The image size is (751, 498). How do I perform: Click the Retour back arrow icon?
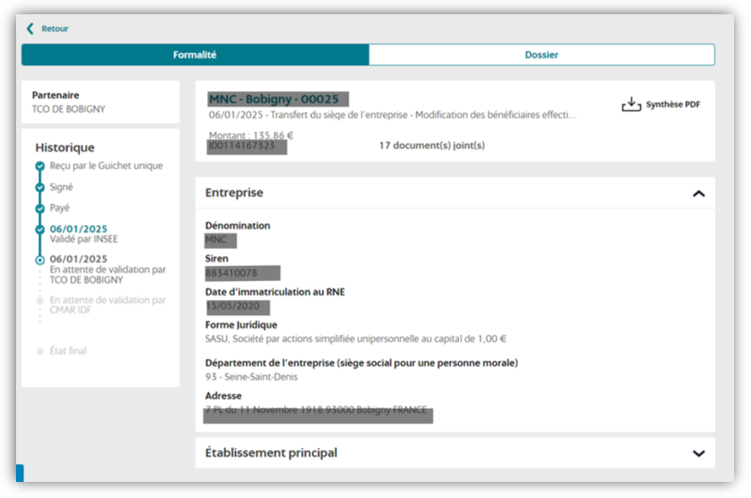[x=30, y=29]
